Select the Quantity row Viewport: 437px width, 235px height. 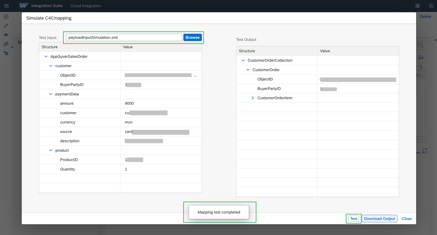pos(120,169)
